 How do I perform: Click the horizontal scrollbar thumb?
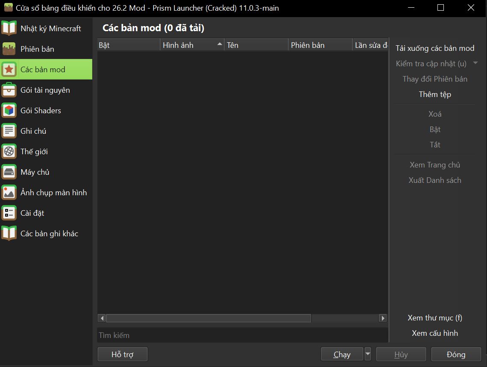(208, 318)
